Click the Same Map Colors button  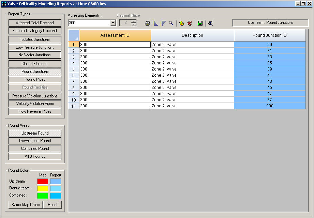(x=26, y=205)
